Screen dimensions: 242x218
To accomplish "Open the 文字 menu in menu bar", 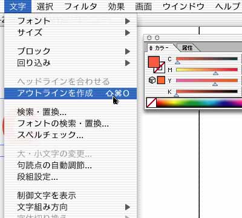I will click(18, 7).
